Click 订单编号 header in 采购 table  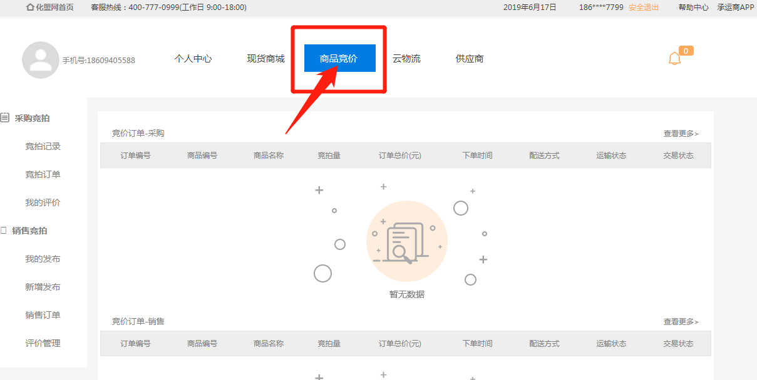[x=136, y=156]
